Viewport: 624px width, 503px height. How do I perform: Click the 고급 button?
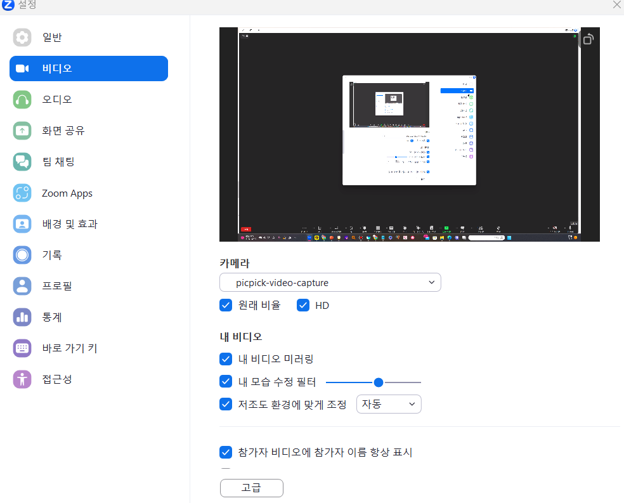tap(252, 488)
